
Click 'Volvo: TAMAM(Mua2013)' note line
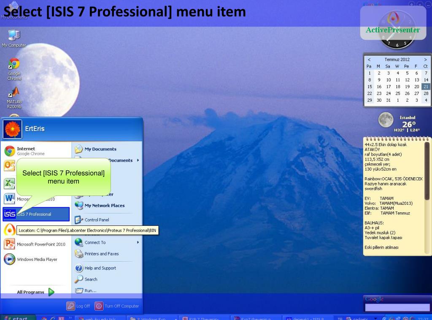click(x=389, y=203)
